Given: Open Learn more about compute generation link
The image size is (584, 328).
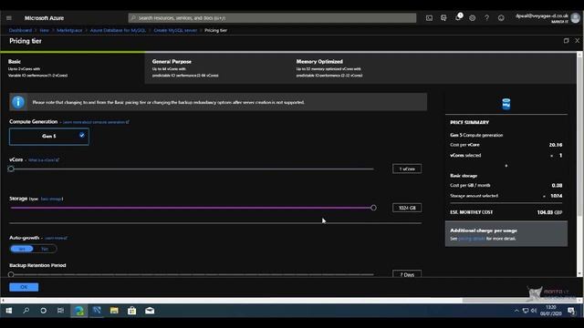Looking at the screenshot, I should click(x=96, y=122).
